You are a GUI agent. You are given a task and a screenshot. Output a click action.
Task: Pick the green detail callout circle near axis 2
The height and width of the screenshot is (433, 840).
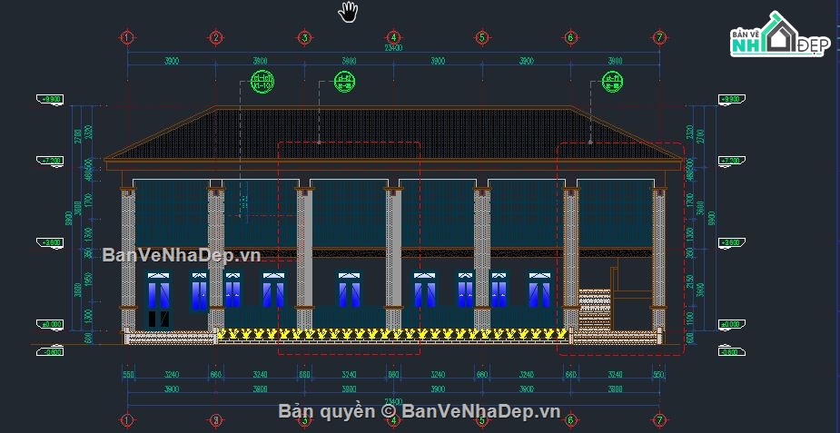pyautogui.click(x=262, y=82)
